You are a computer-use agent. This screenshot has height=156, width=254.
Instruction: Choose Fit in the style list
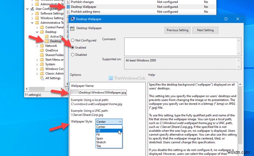pyautogui.click(x=109, y=135)
